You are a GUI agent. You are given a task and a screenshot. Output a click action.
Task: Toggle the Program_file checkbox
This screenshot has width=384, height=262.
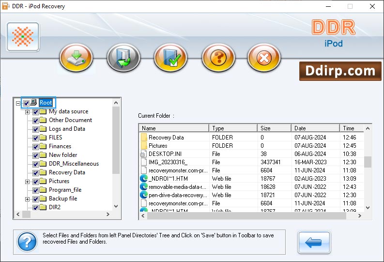pyautogui.click(x=35, y=190)
